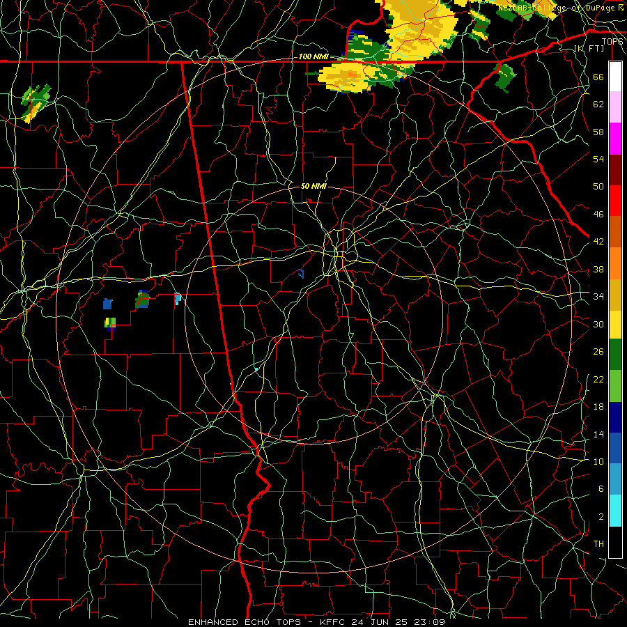Click the legend value "2"
This screenshot has width=627, height=627.
(x=601, y=517)
